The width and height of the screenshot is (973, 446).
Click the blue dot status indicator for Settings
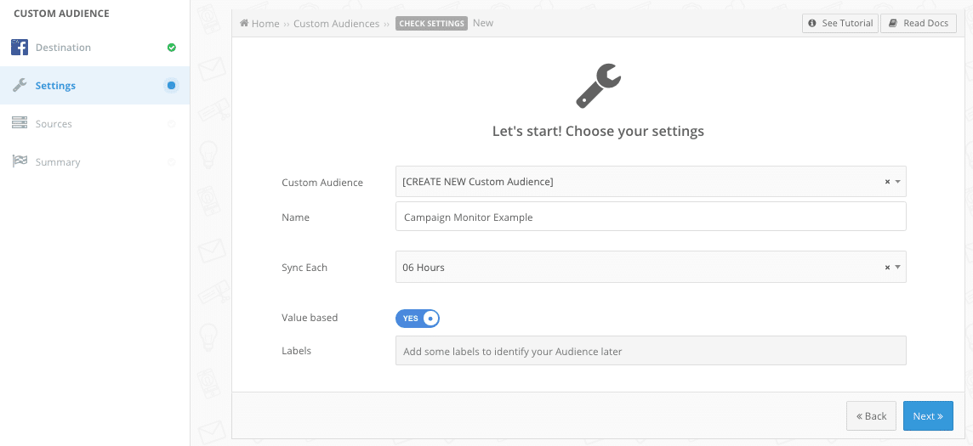(171, 86)
